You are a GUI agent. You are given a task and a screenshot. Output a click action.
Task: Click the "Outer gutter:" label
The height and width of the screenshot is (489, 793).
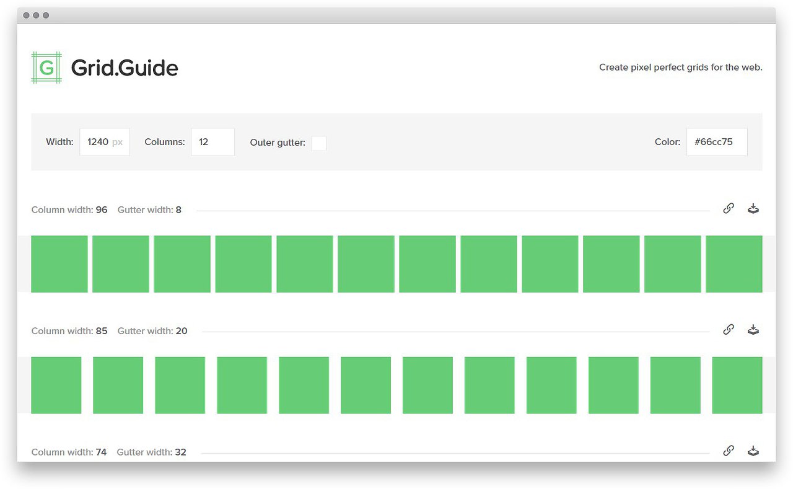point(278,143)
